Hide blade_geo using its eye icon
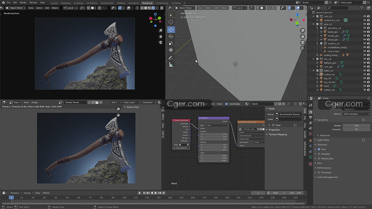372x209 pixels. click(x=364, y=32)
